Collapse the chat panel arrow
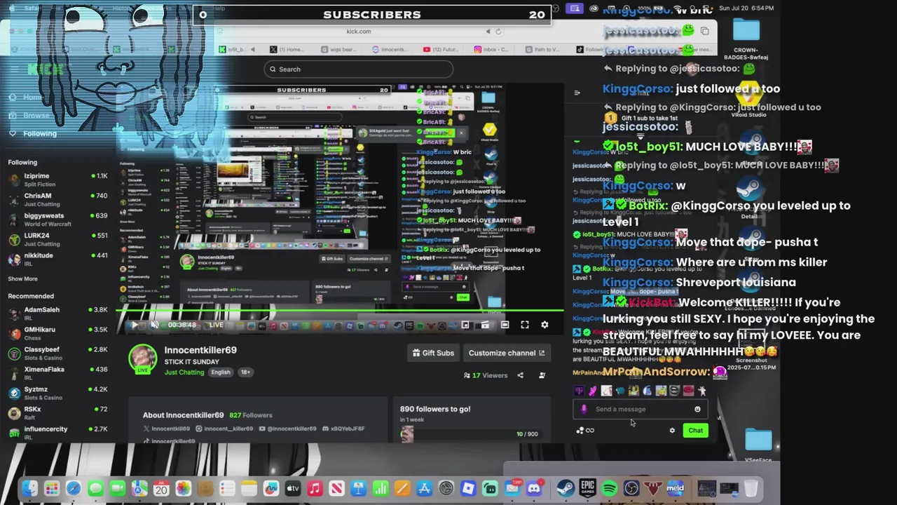The height and width of the screenshot is (505, 897). click(x=577, y=93)
